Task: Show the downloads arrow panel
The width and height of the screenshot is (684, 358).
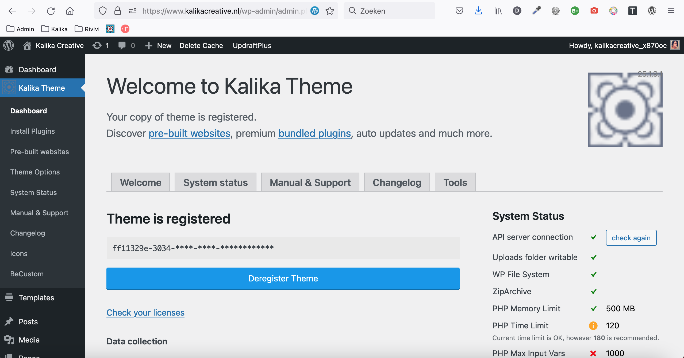Action: pyautogui.click(x=478, y=11)
